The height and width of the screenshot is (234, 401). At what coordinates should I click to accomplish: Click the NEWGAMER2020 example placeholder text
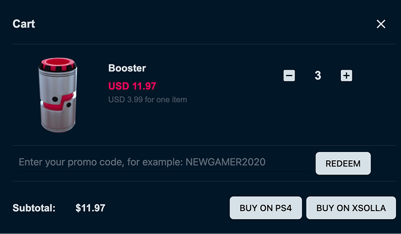point(226,162)
